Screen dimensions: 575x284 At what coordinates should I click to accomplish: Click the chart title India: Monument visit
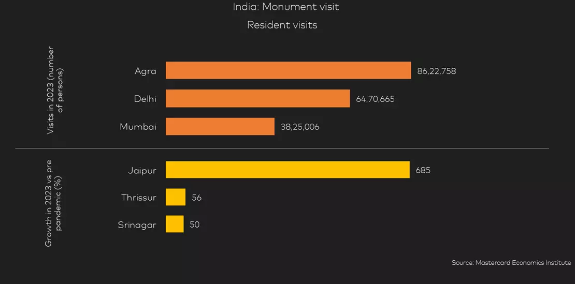pyautogui.click(x=285, y=7)
